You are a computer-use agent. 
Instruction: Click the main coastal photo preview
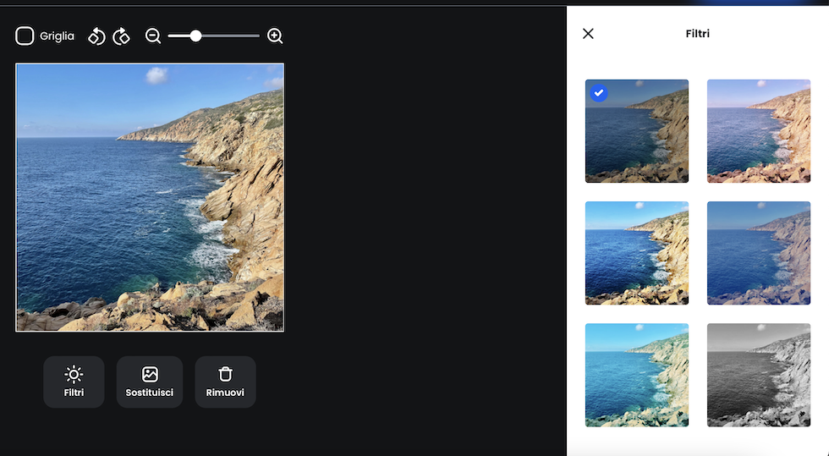coord(150,197)
